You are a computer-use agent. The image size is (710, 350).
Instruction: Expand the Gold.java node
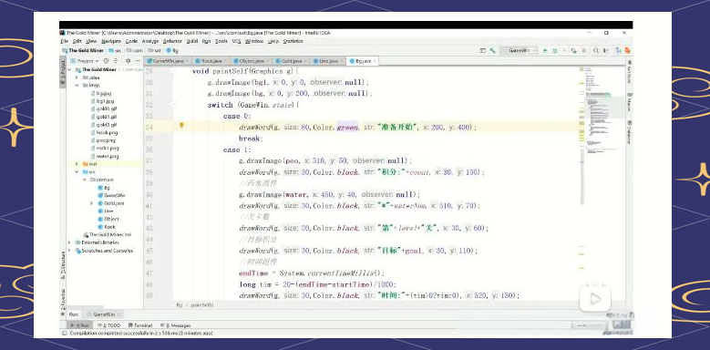coord(92,203)
